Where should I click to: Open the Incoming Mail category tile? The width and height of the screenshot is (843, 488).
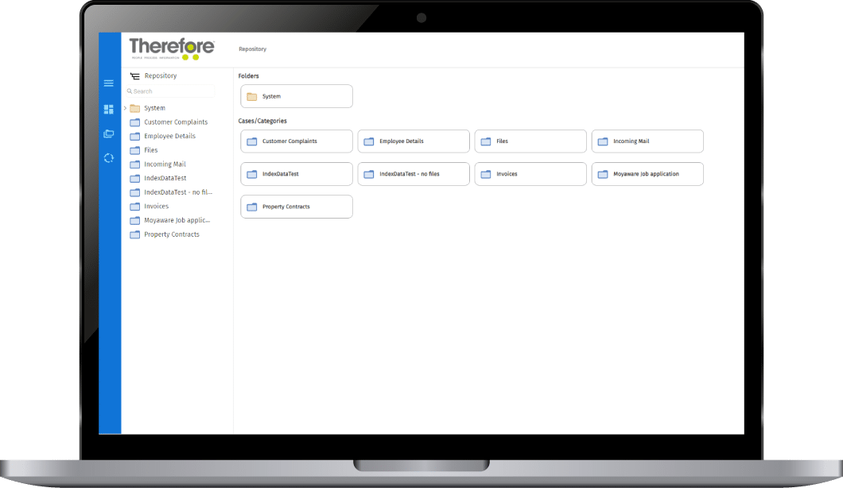tap(647, 141)
